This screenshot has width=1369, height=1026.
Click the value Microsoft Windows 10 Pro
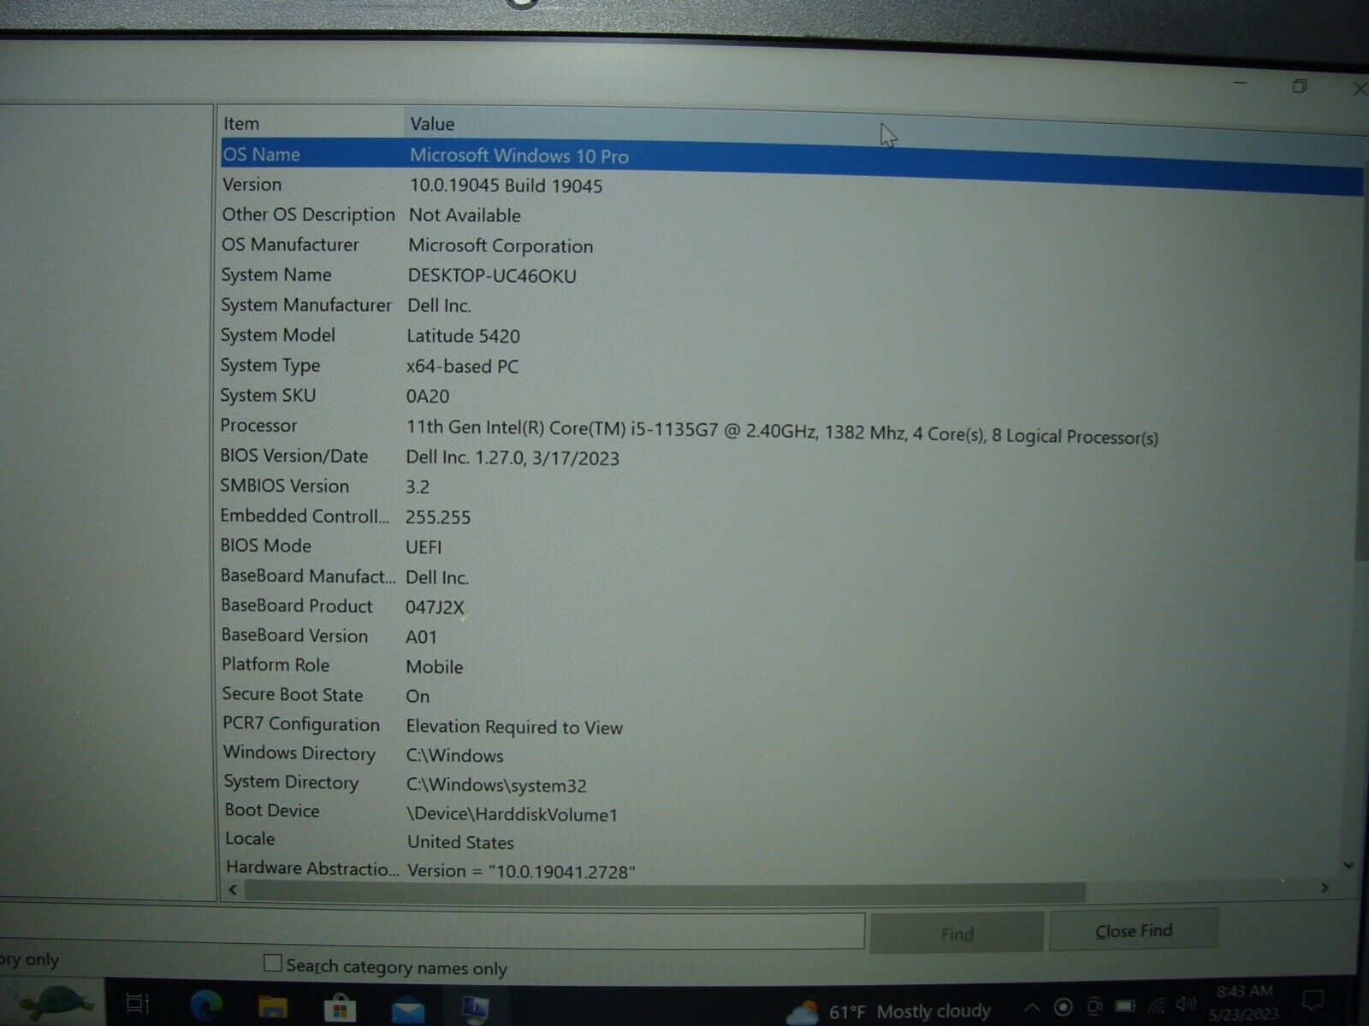point(519,156)
